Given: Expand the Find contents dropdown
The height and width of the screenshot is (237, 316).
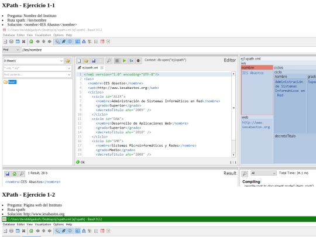Looking at the screenshot, I should pos(69,75).
